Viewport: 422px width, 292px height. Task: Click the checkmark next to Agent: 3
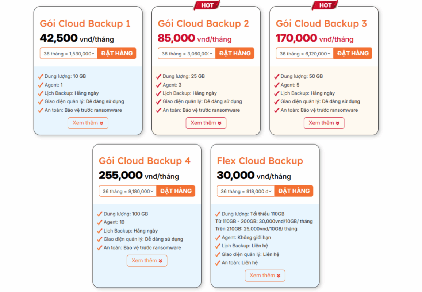pyautogui.click(x=159, y=85)
